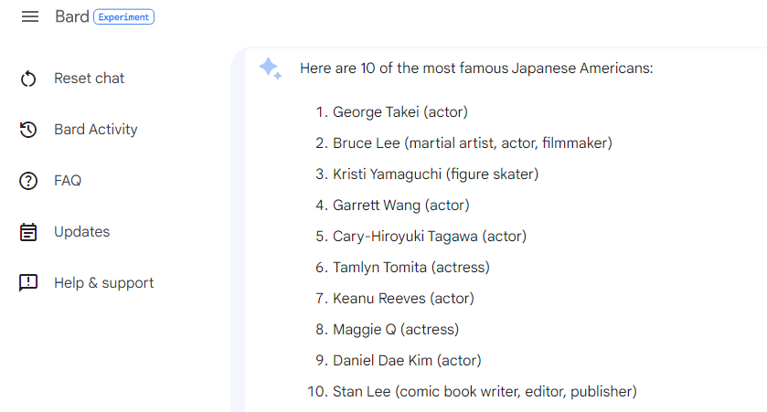Viewport: 767px width, 412px height.
Task: Click list item Cary-Hiroyuki Tagawa (actor)
Action: click(430, 236)
